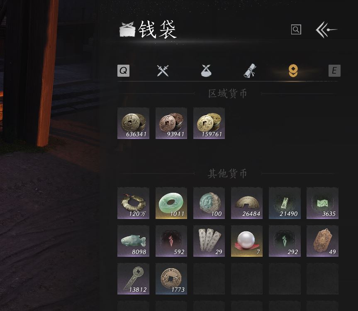This screenshot has height=311, width=358.
Task: Click the Q previous-tab key button
Action: click(x=123, y=70)
